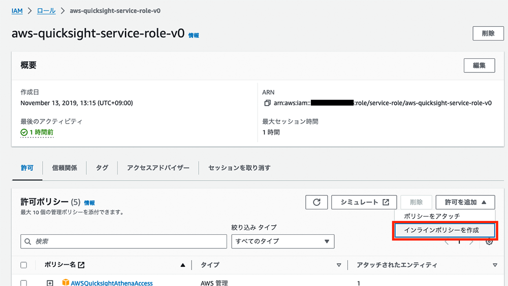Sort by the タイプ column arrow

point(339,265)
